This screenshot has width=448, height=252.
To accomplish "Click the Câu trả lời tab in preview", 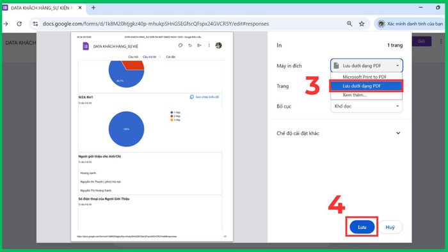I will (x=149, y=57).
